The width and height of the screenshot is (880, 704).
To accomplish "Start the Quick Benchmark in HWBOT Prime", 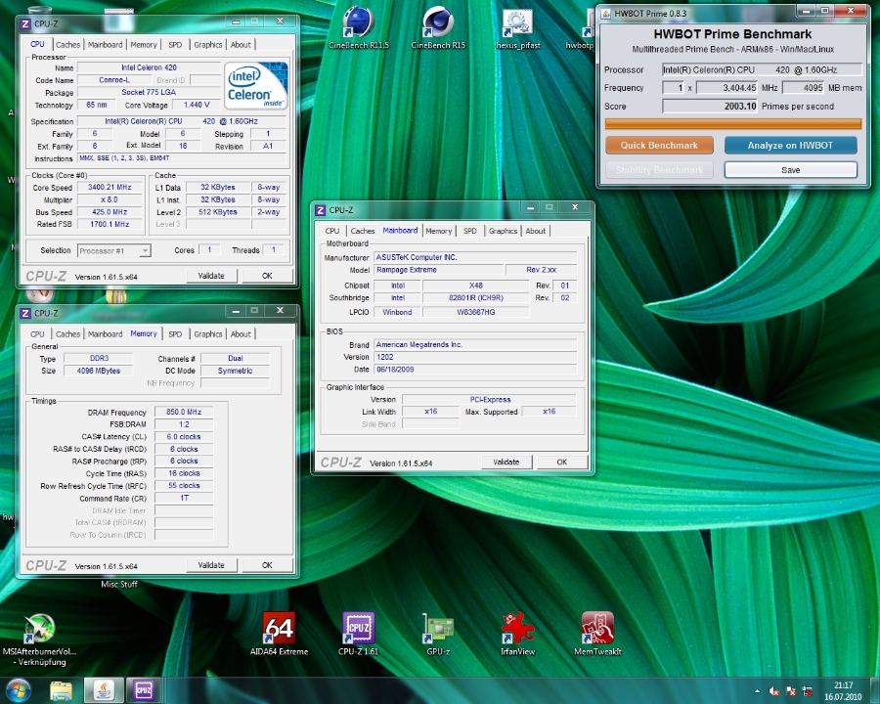I will [659, 146].
